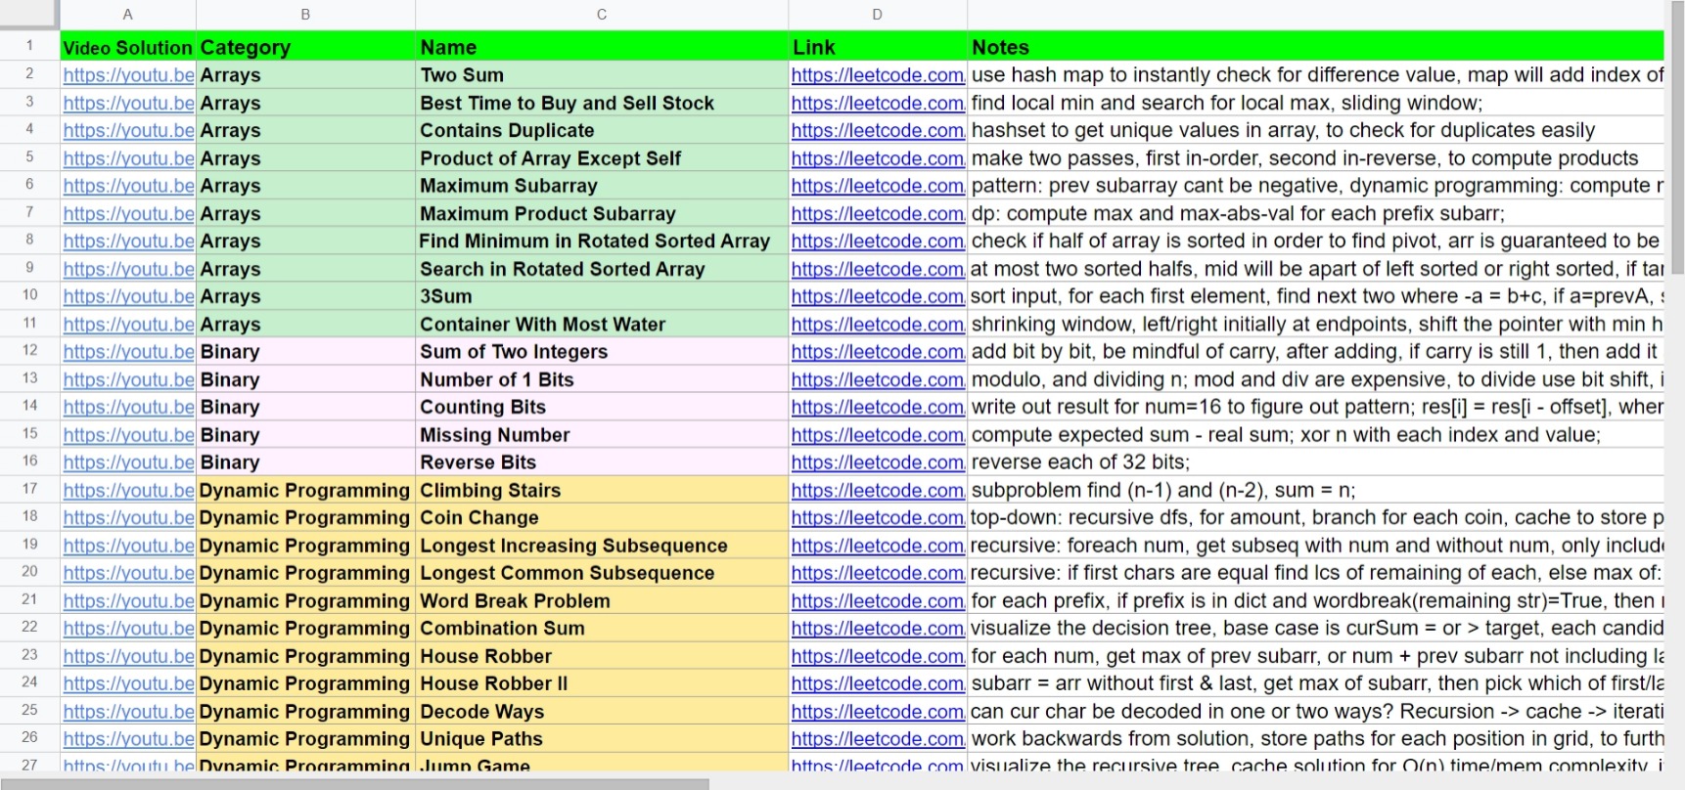Select row 20 header
Image resolution: width=1685 pixels, height=790 pixels.
pos(29,573)
